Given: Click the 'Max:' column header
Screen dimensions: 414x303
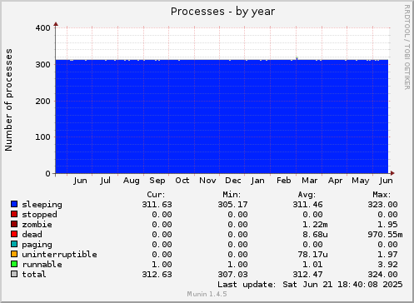Looking at the screenshot, I should [382, 195].
